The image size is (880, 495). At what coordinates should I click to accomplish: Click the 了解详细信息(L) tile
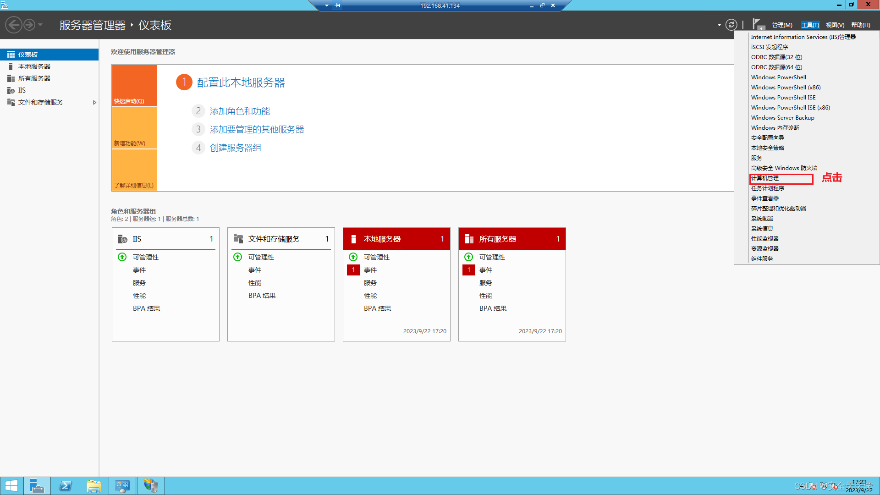[x=135, y=170]
